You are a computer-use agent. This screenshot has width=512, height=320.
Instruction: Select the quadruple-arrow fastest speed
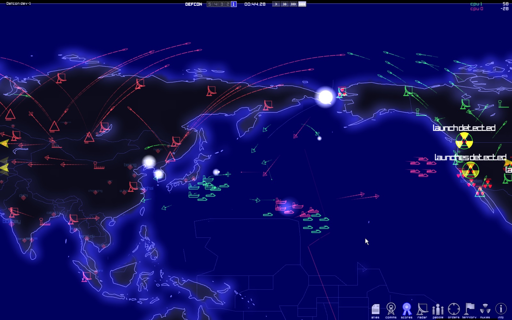coord(302,4)
